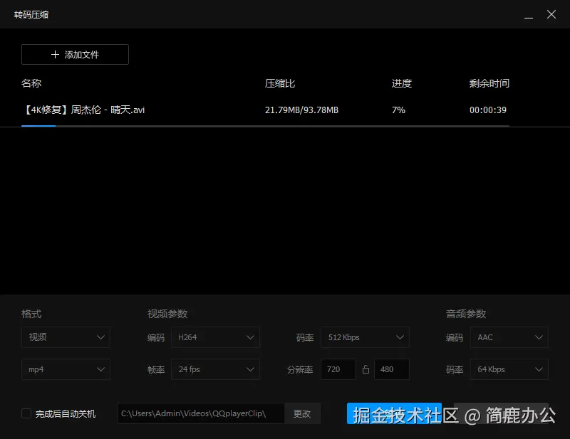Select the 晴天.avi file entry

coord(83,110)
